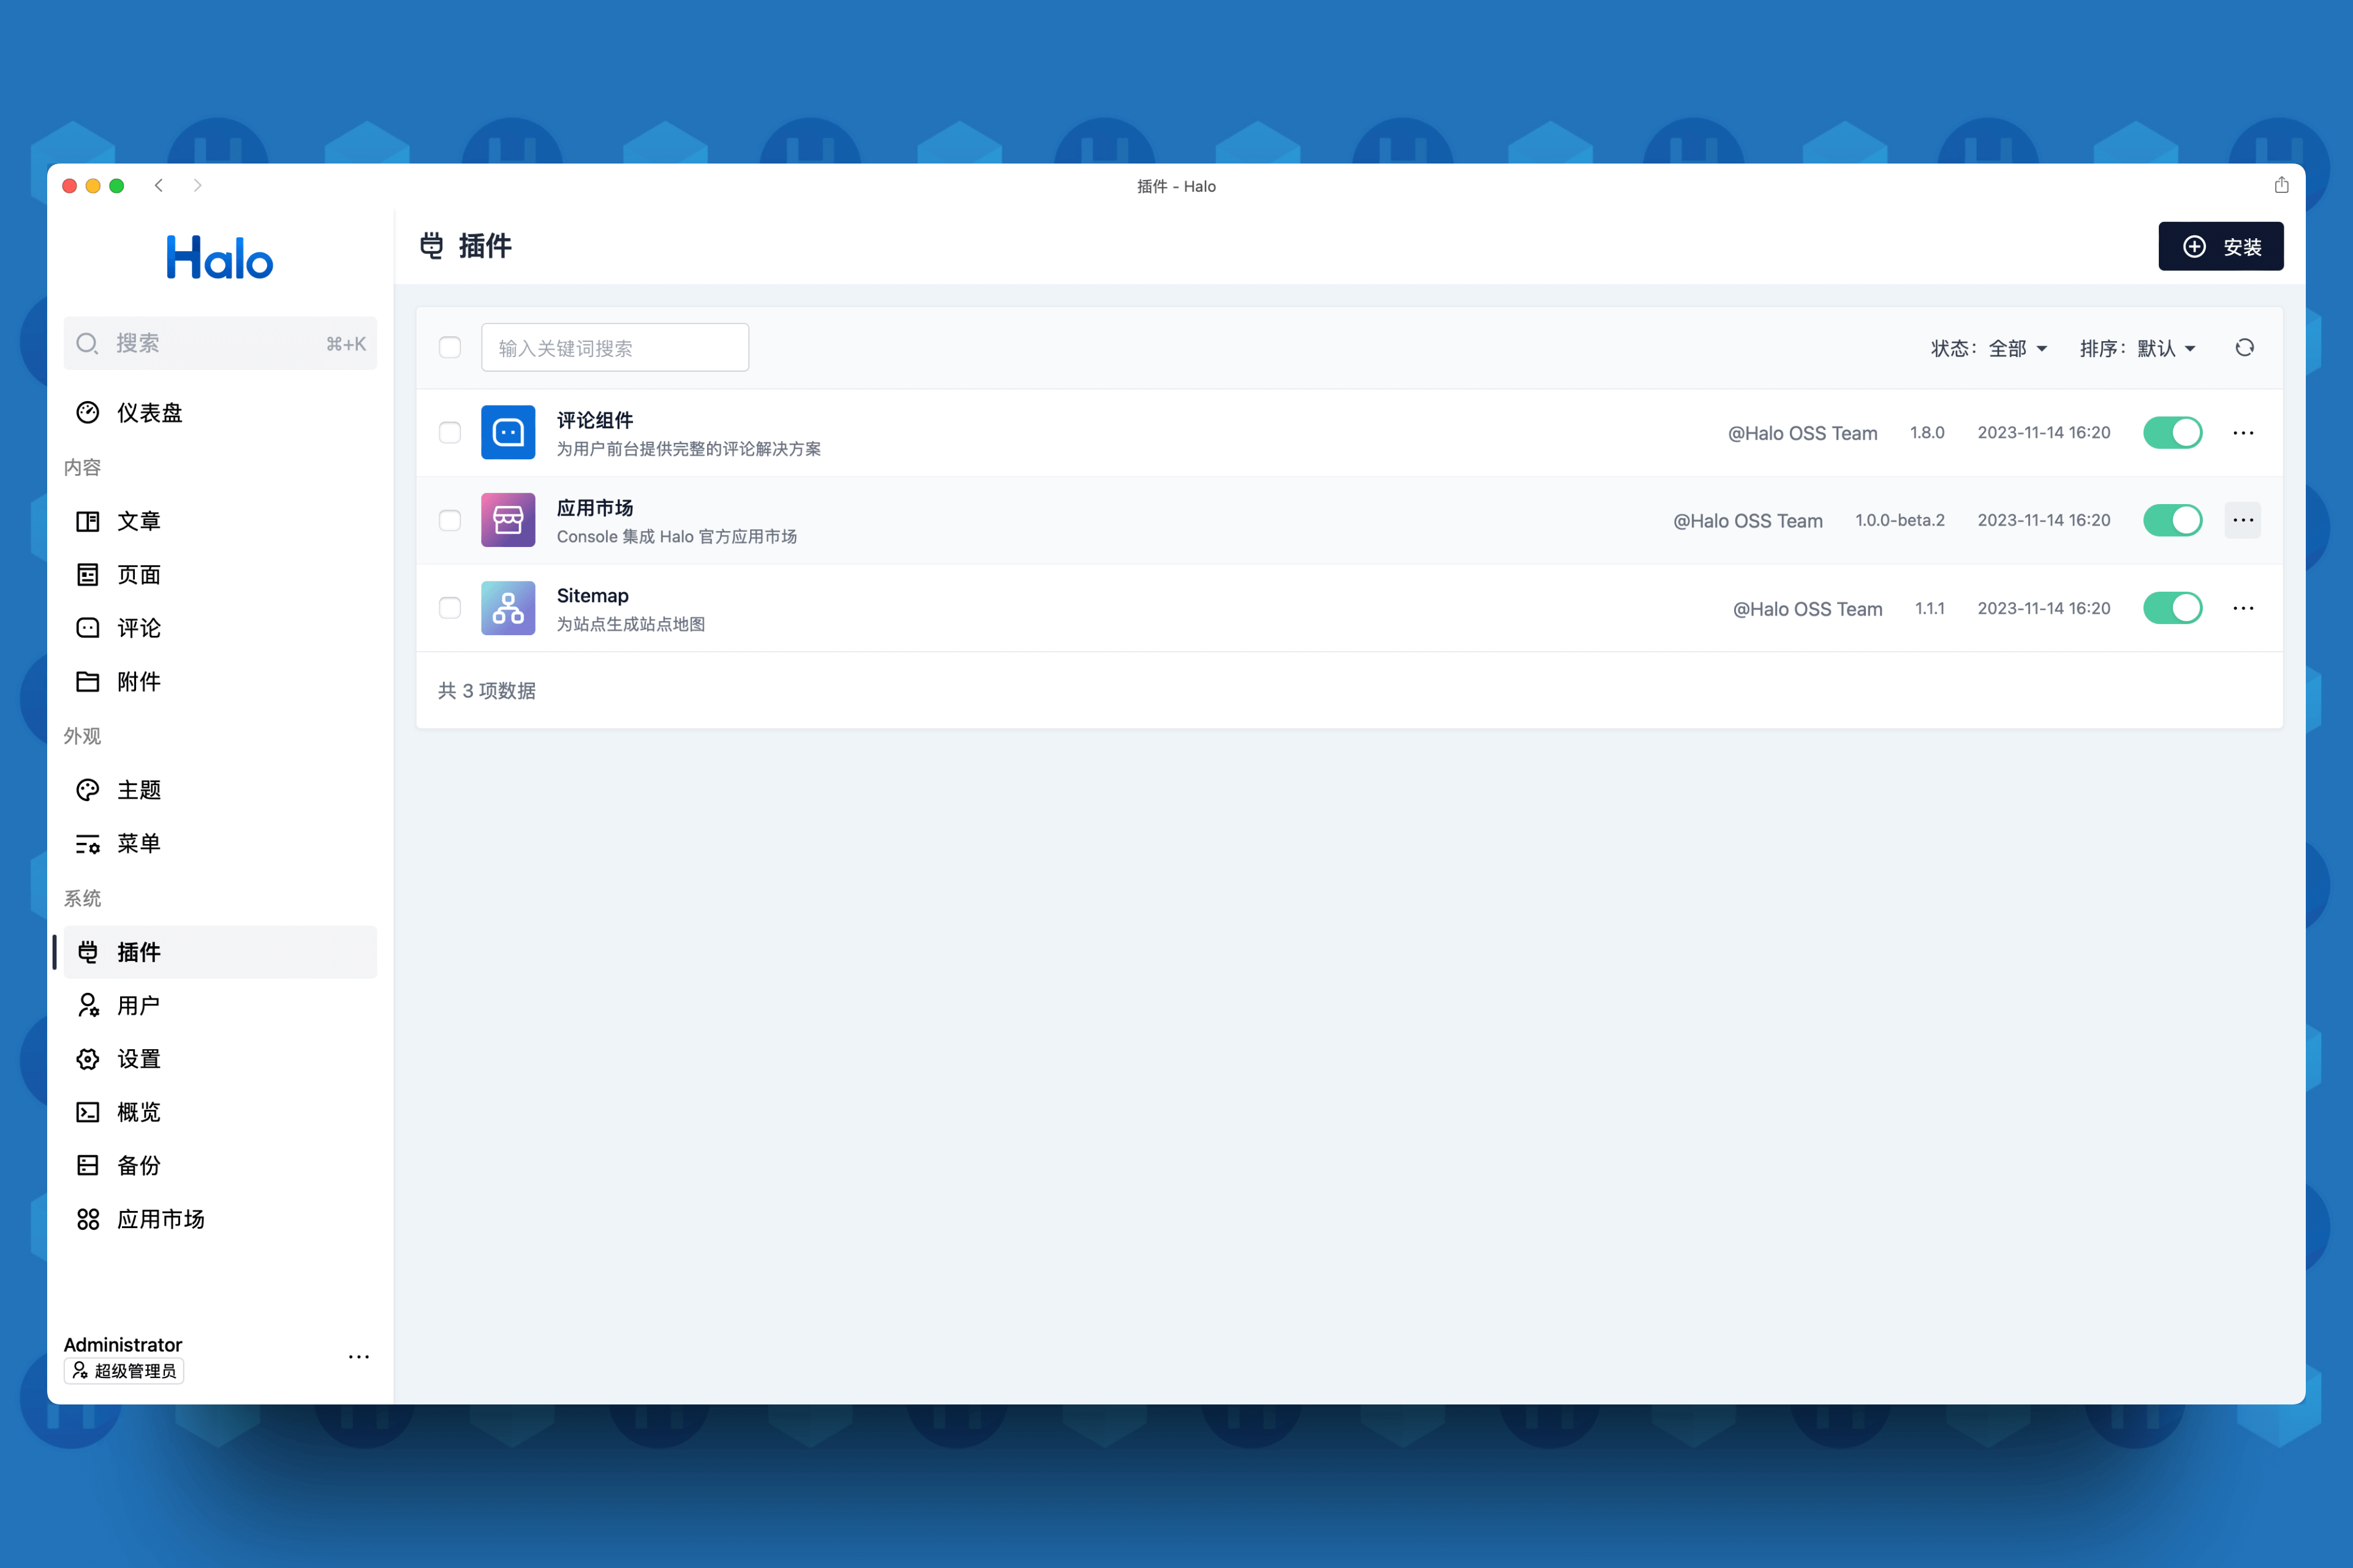The width and height of the screenshot is (2353, 1568).
Task: Click the 插件 plug icon in sidebar
Action: tap(88, 952)
